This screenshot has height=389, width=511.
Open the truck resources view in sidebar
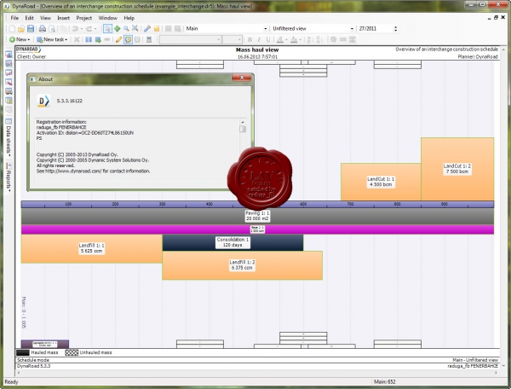9,91
